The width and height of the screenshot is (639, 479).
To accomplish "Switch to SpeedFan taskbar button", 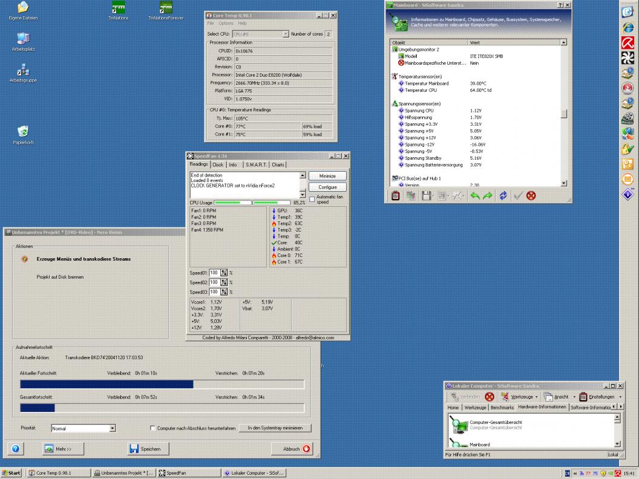I will click(x=189, y=473).
